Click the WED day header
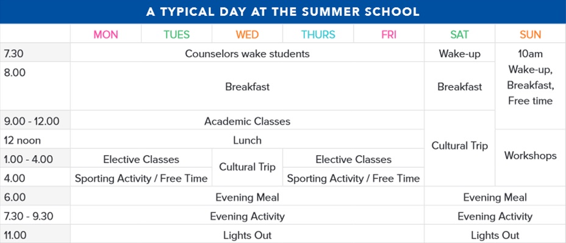 click(x=247, y=34)
